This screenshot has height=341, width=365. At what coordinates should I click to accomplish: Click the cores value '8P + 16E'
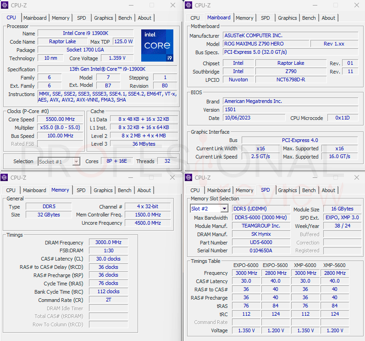pyautogui.click(x=116, y=161)
